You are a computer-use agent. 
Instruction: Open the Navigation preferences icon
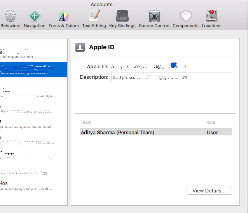pos(35,16)
